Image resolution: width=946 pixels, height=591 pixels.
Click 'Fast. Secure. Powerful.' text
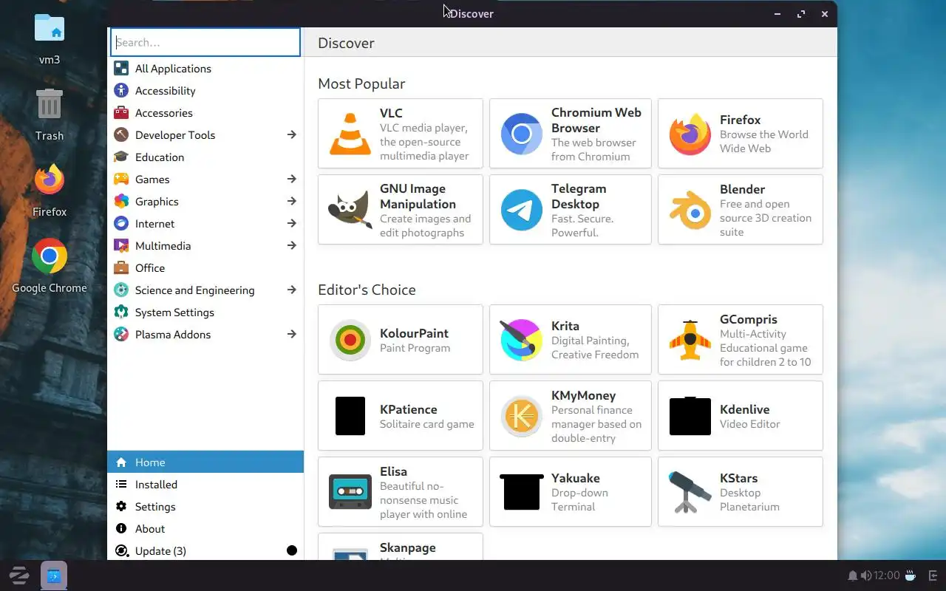pos(582,225)
